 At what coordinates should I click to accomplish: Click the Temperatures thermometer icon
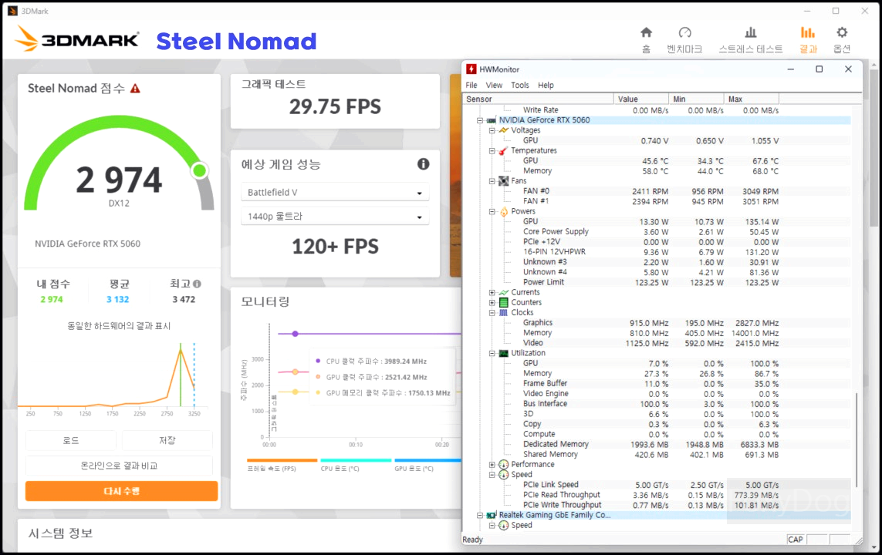tap(503, 150)
